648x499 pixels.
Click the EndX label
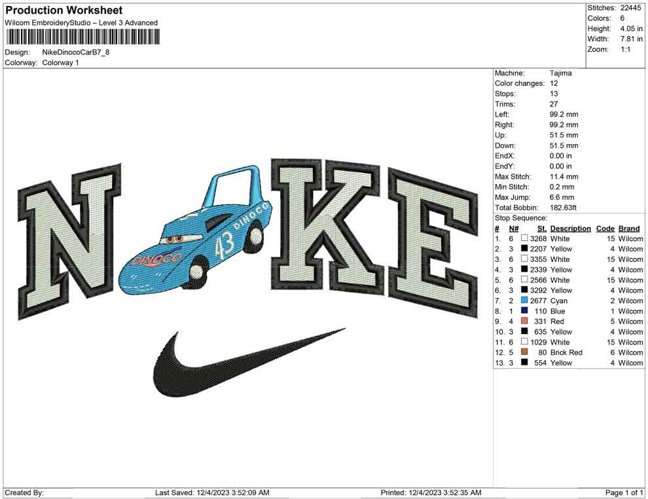click(x=505, y=155)
